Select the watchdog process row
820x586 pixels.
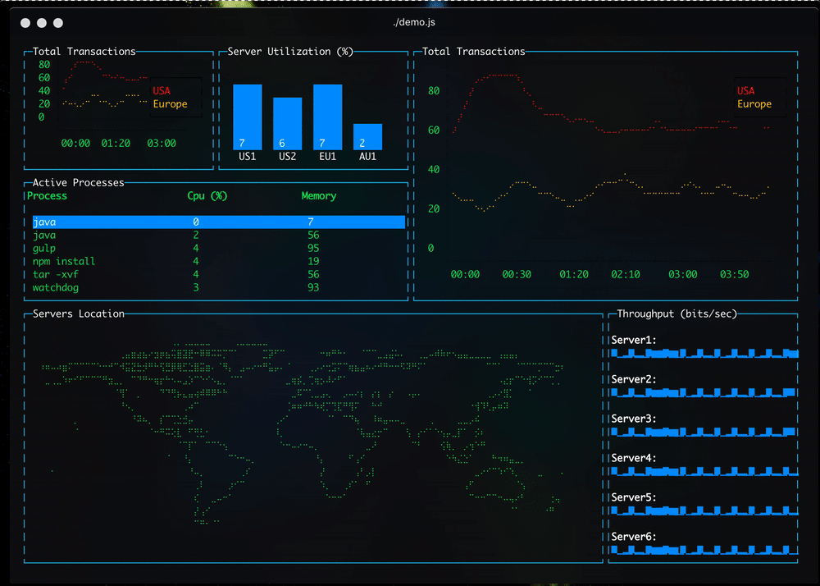click(x=219, y=287)
